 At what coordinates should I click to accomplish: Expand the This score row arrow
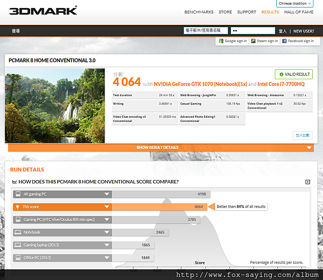click(107, 207)
